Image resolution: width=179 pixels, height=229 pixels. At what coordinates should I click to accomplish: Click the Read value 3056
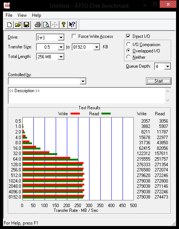coord(163,121)
